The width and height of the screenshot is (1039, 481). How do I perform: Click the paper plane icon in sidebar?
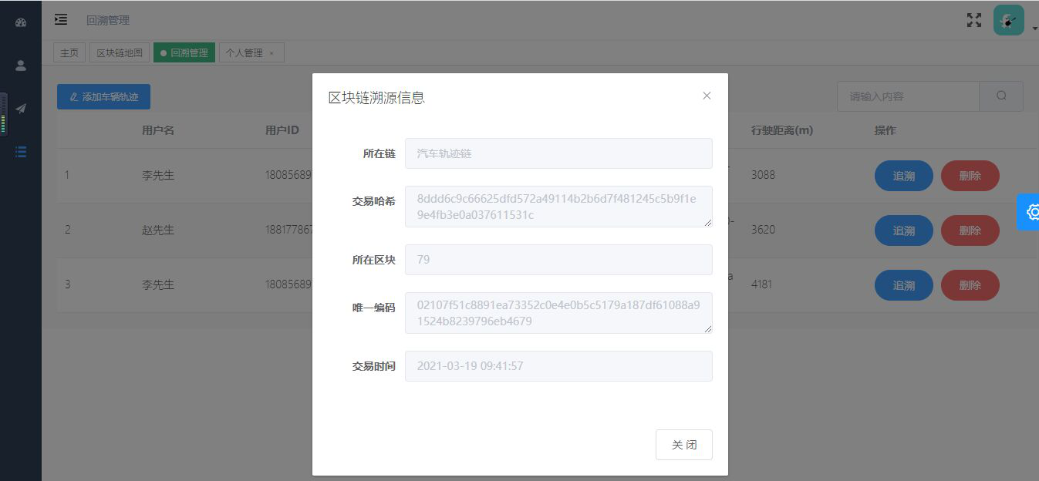point(20,108)
